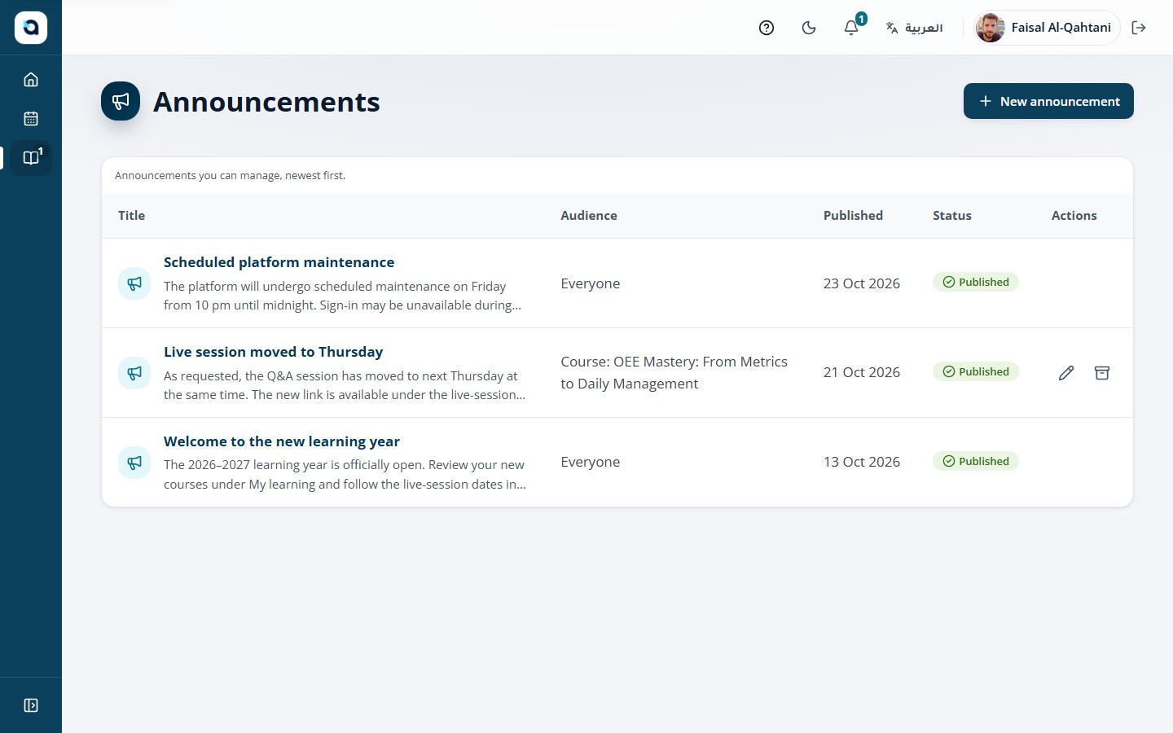Click the Announcements page heading
Image resolution: width=1173 pixels, height=733 pixels.
coord(266,102)
